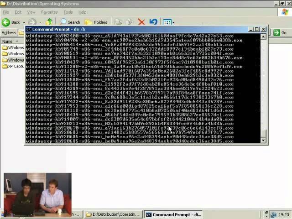Click the kb911562 file line in console
Screen dimensions: 292x219
coord(130,71)
